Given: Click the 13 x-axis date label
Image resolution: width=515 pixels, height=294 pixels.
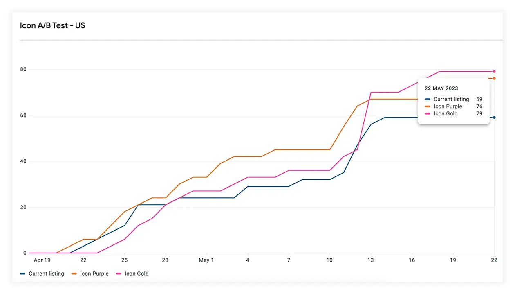Looking at the screenshot, I should pyautogui.click(x=371, y=260).
